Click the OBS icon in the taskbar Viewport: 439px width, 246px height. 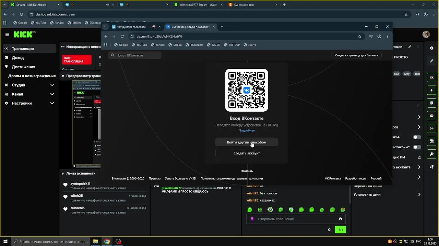118,242
